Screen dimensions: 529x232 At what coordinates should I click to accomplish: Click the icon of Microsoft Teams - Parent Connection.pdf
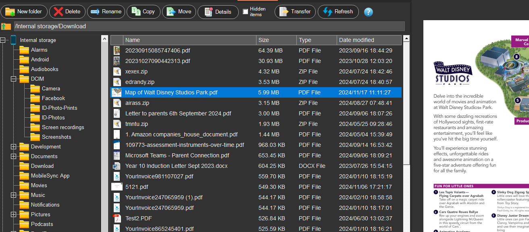[117, 155]
